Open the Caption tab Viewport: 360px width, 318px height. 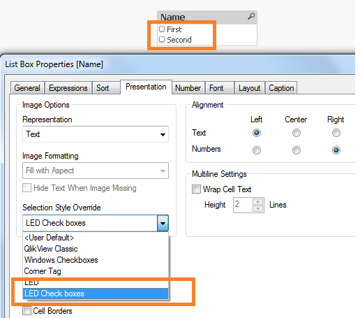click(281, 88)
